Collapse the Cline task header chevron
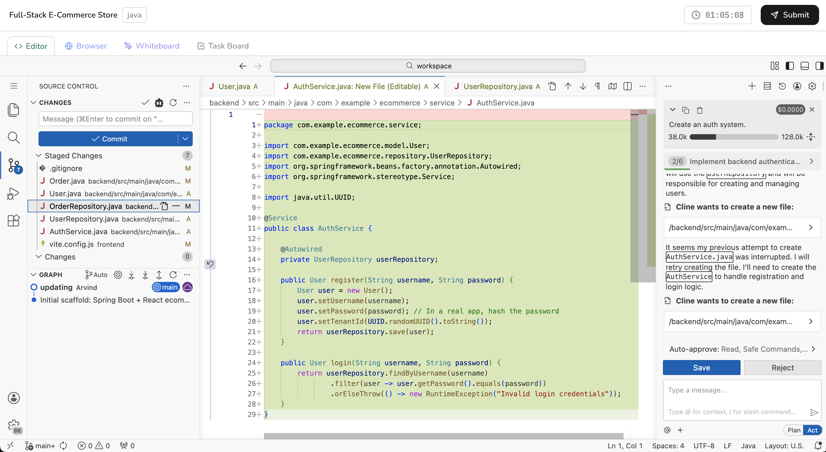The height and width of the screenshot is (452, 826). pos(673,110)
